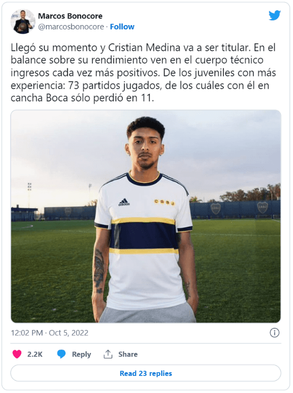Screen dimensions: 293x393
Task: Click the Adidas logo on the jersey photo
Action: (x=124, y=202)
